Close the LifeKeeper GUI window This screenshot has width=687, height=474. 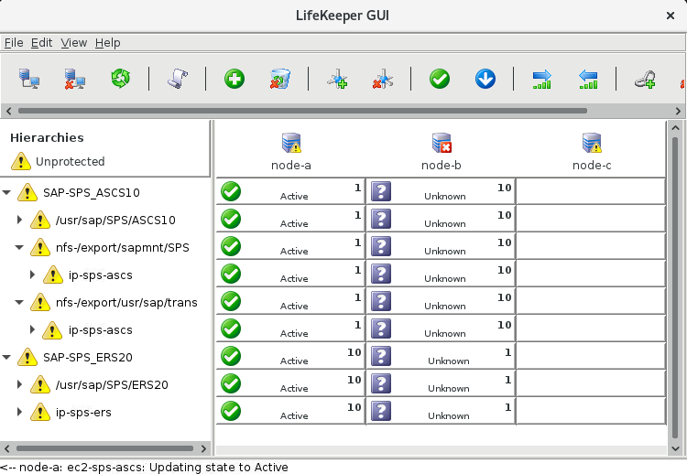[671, 16]
